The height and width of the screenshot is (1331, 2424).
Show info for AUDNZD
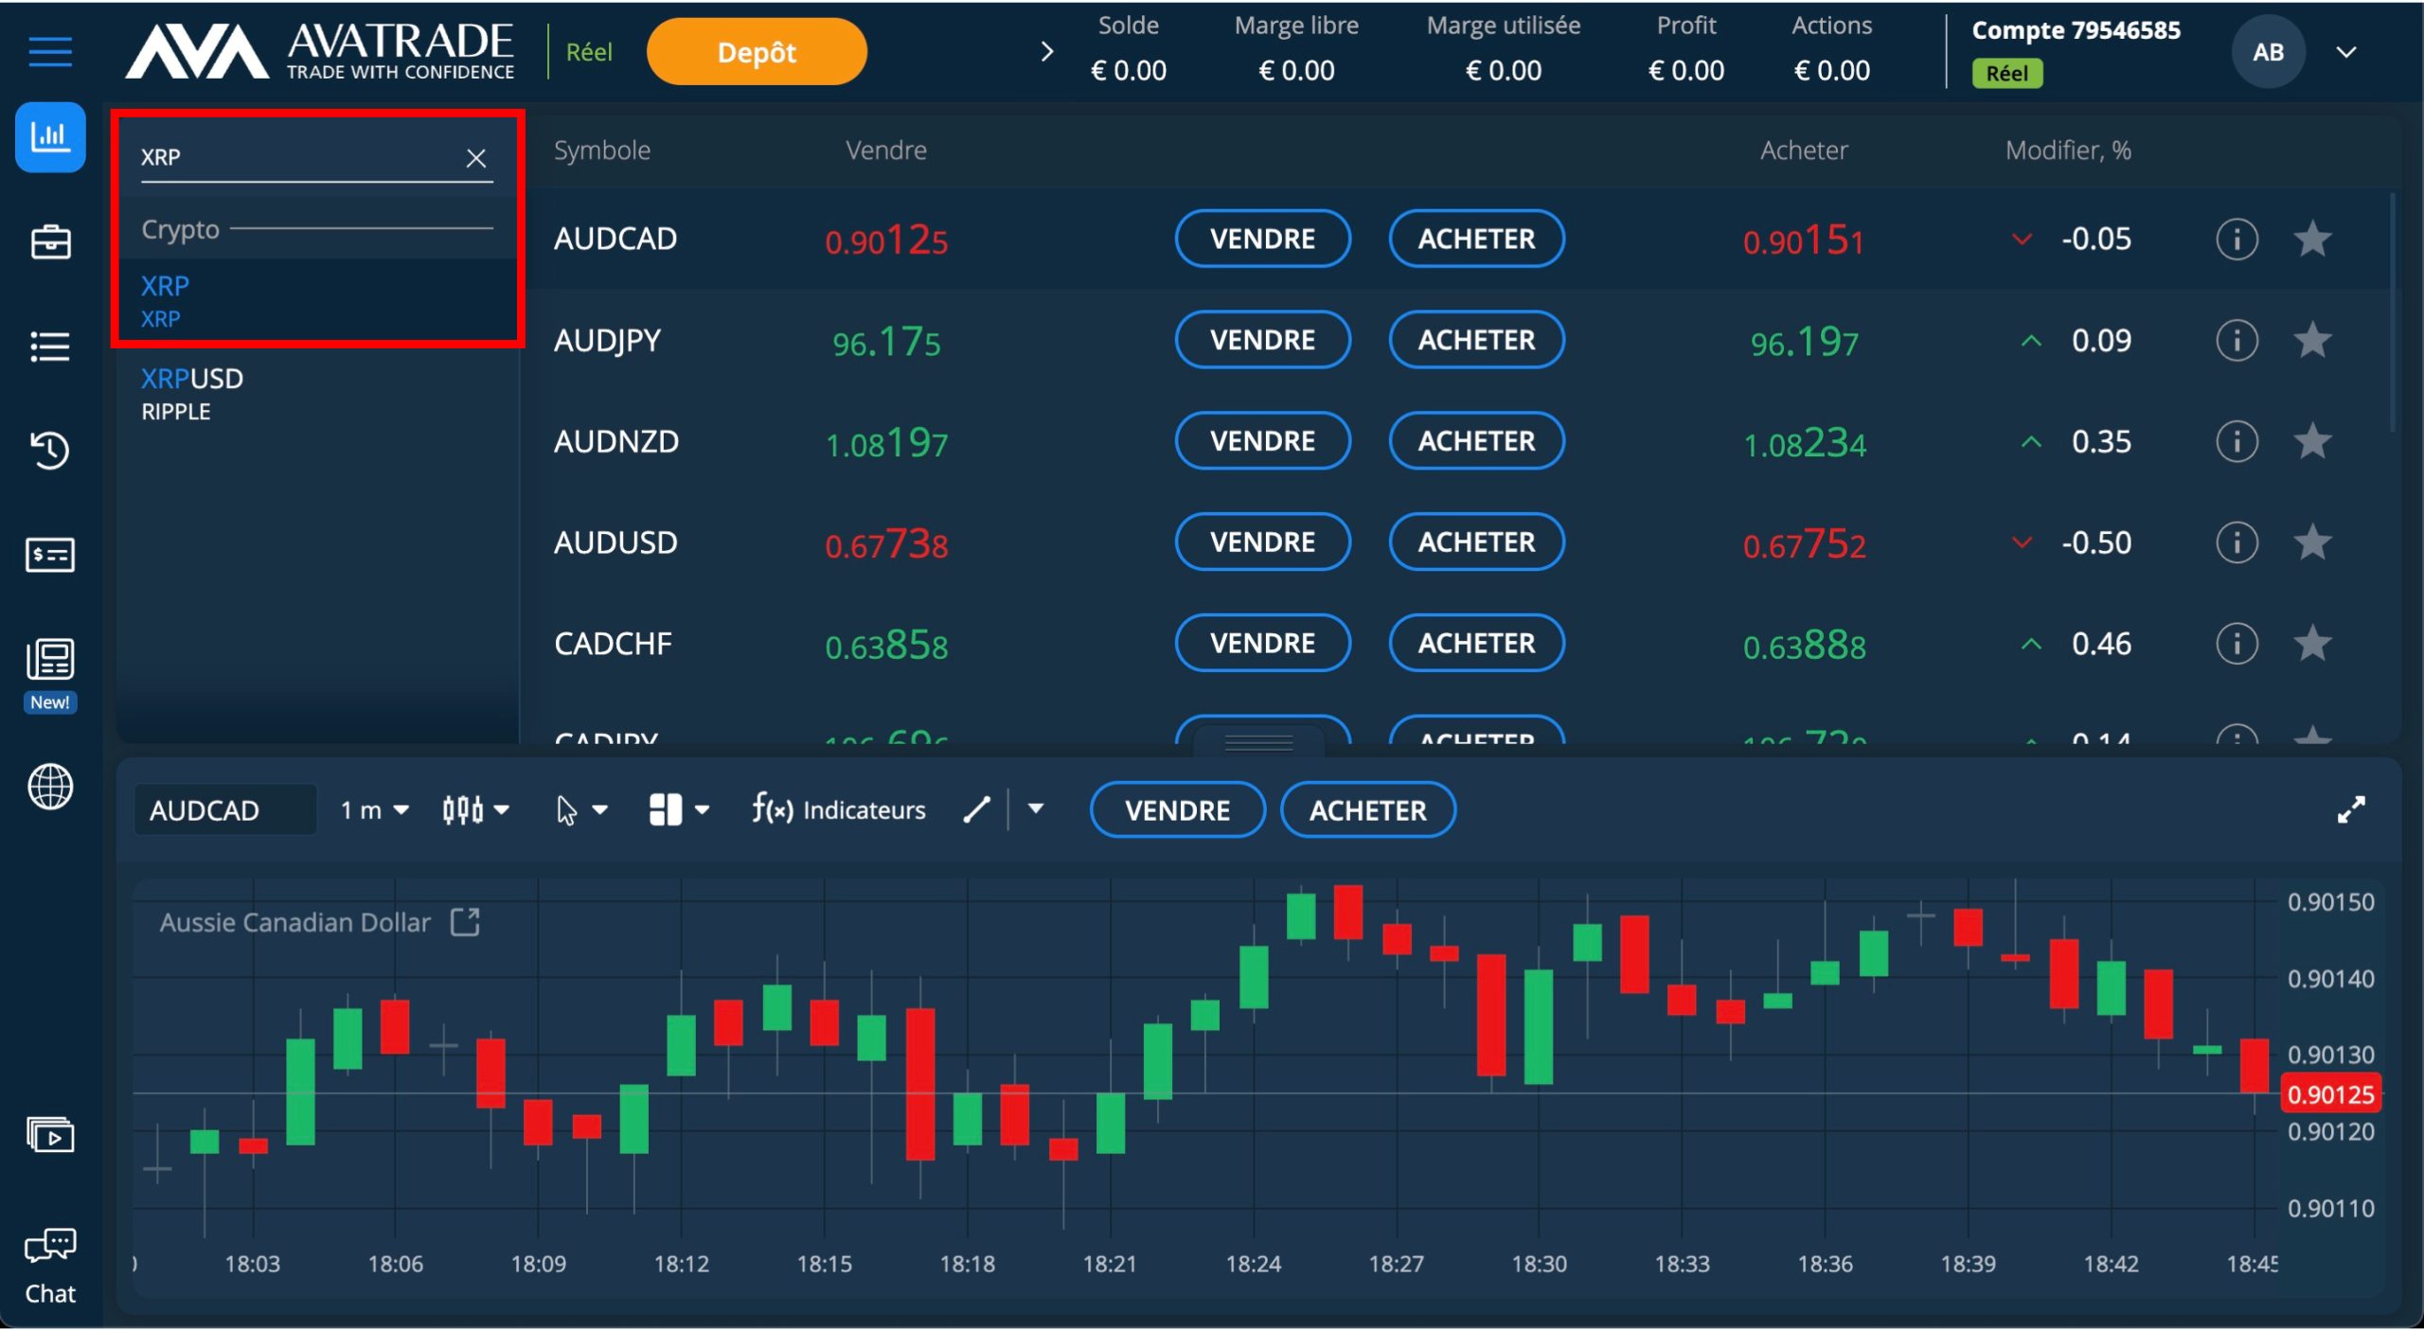point(2237,441)
